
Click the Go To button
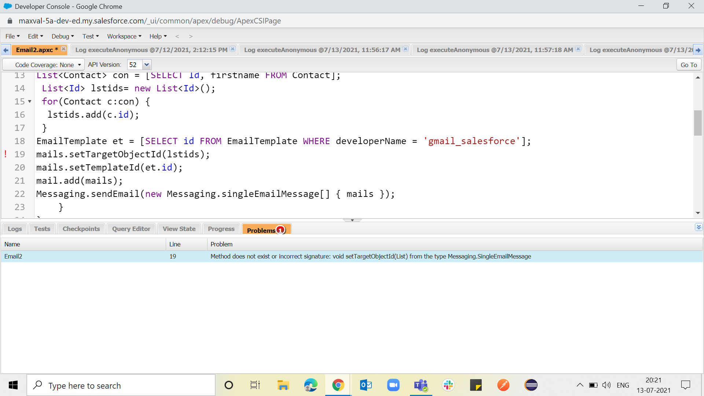coord(688,64)
